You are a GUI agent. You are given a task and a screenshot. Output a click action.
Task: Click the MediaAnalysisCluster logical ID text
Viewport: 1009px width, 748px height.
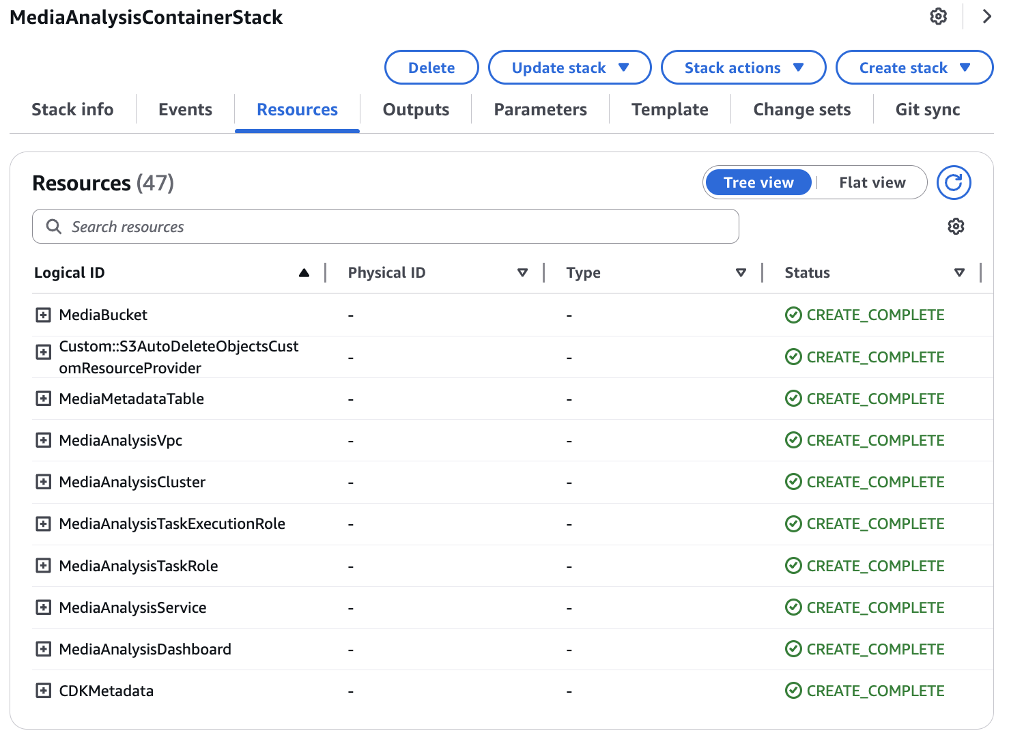point(132,482)
